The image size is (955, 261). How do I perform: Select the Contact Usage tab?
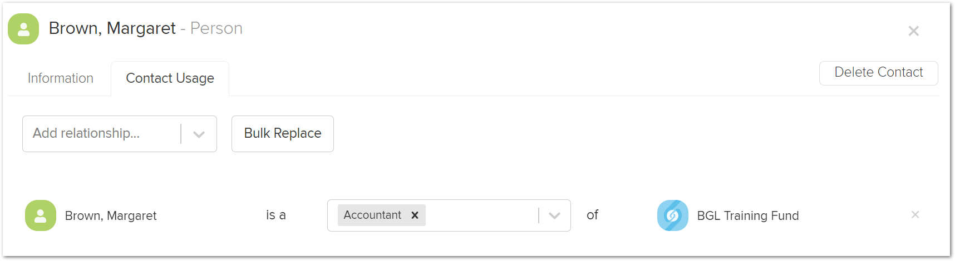170,78
